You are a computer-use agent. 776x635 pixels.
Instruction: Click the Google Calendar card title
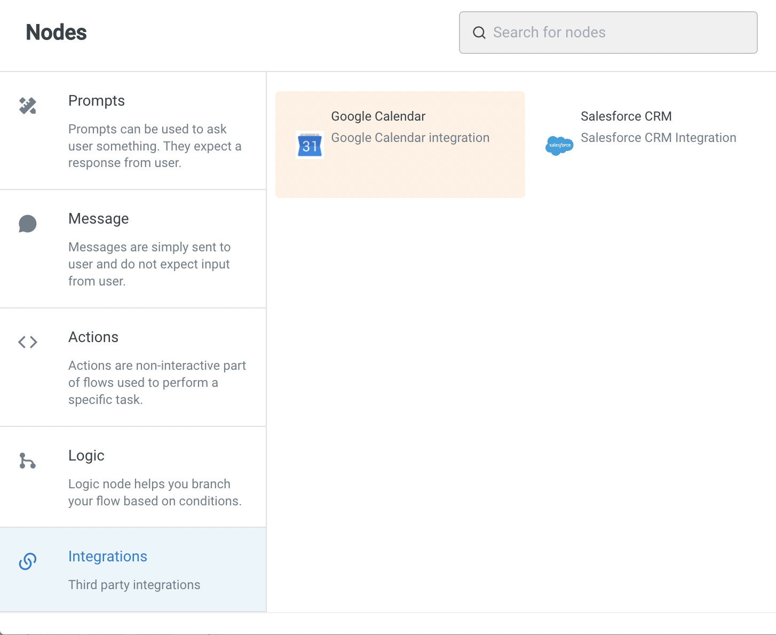(x=378, y=116)
